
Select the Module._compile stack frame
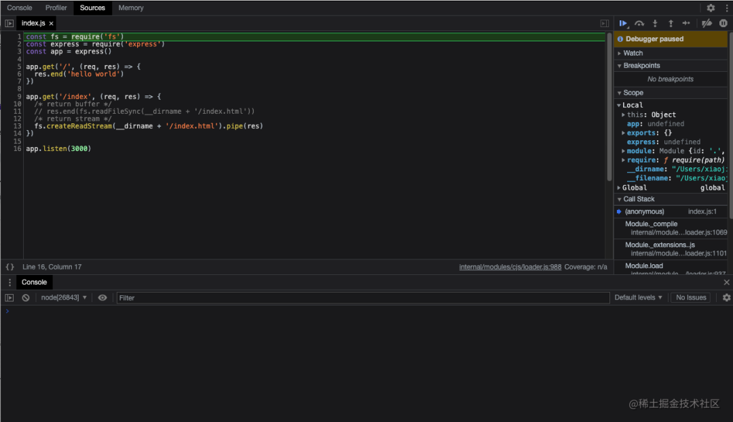[671, 228]
